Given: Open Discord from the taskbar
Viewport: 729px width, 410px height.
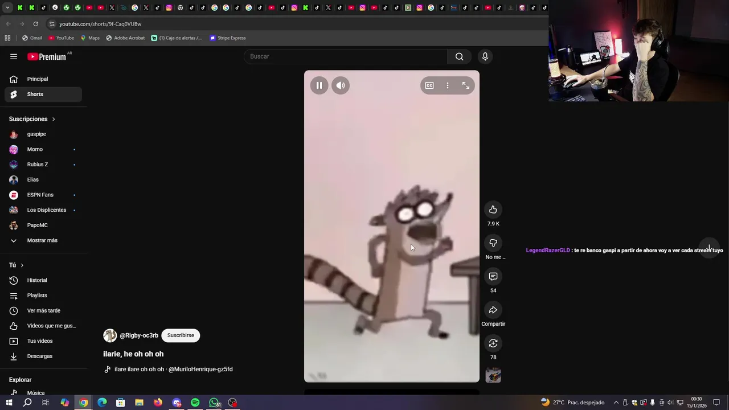Looking at the screenshot, I should point(177,403).
